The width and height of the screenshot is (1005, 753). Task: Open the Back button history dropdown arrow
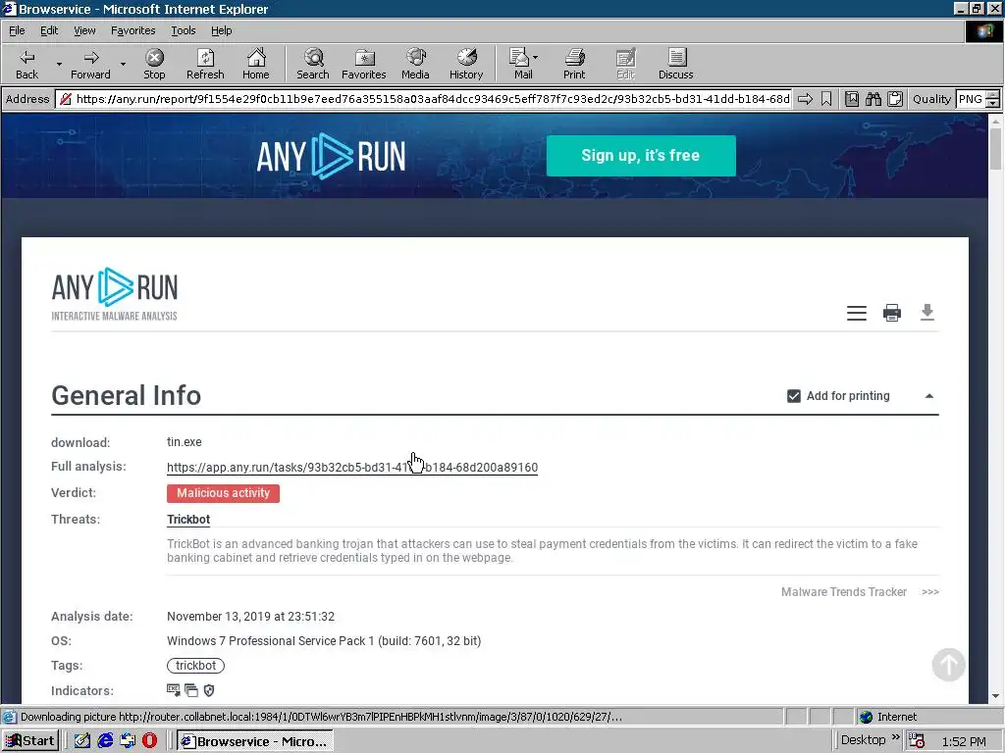point(59,64)
